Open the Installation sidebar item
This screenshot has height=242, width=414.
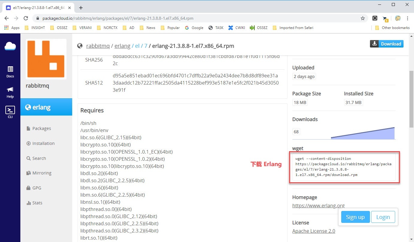[43, 143]
